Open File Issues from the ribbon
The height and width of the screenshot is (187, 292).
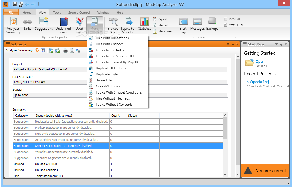[163, 31]
